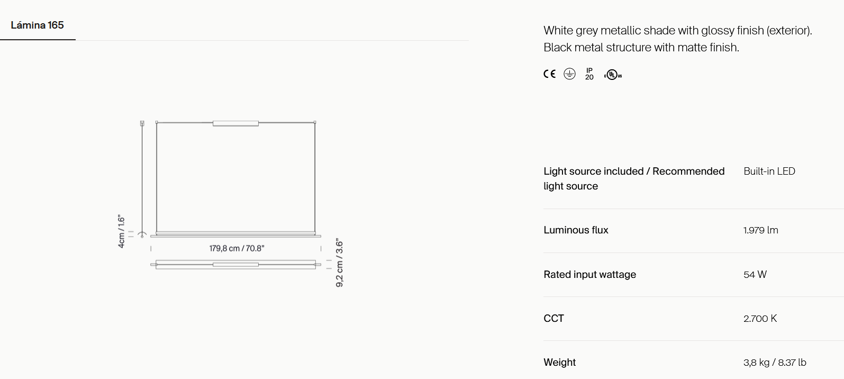Screen dimensions: 844x379
Task: Click the 4cm / 1.6" height dimension
Action: coord(121,231)
